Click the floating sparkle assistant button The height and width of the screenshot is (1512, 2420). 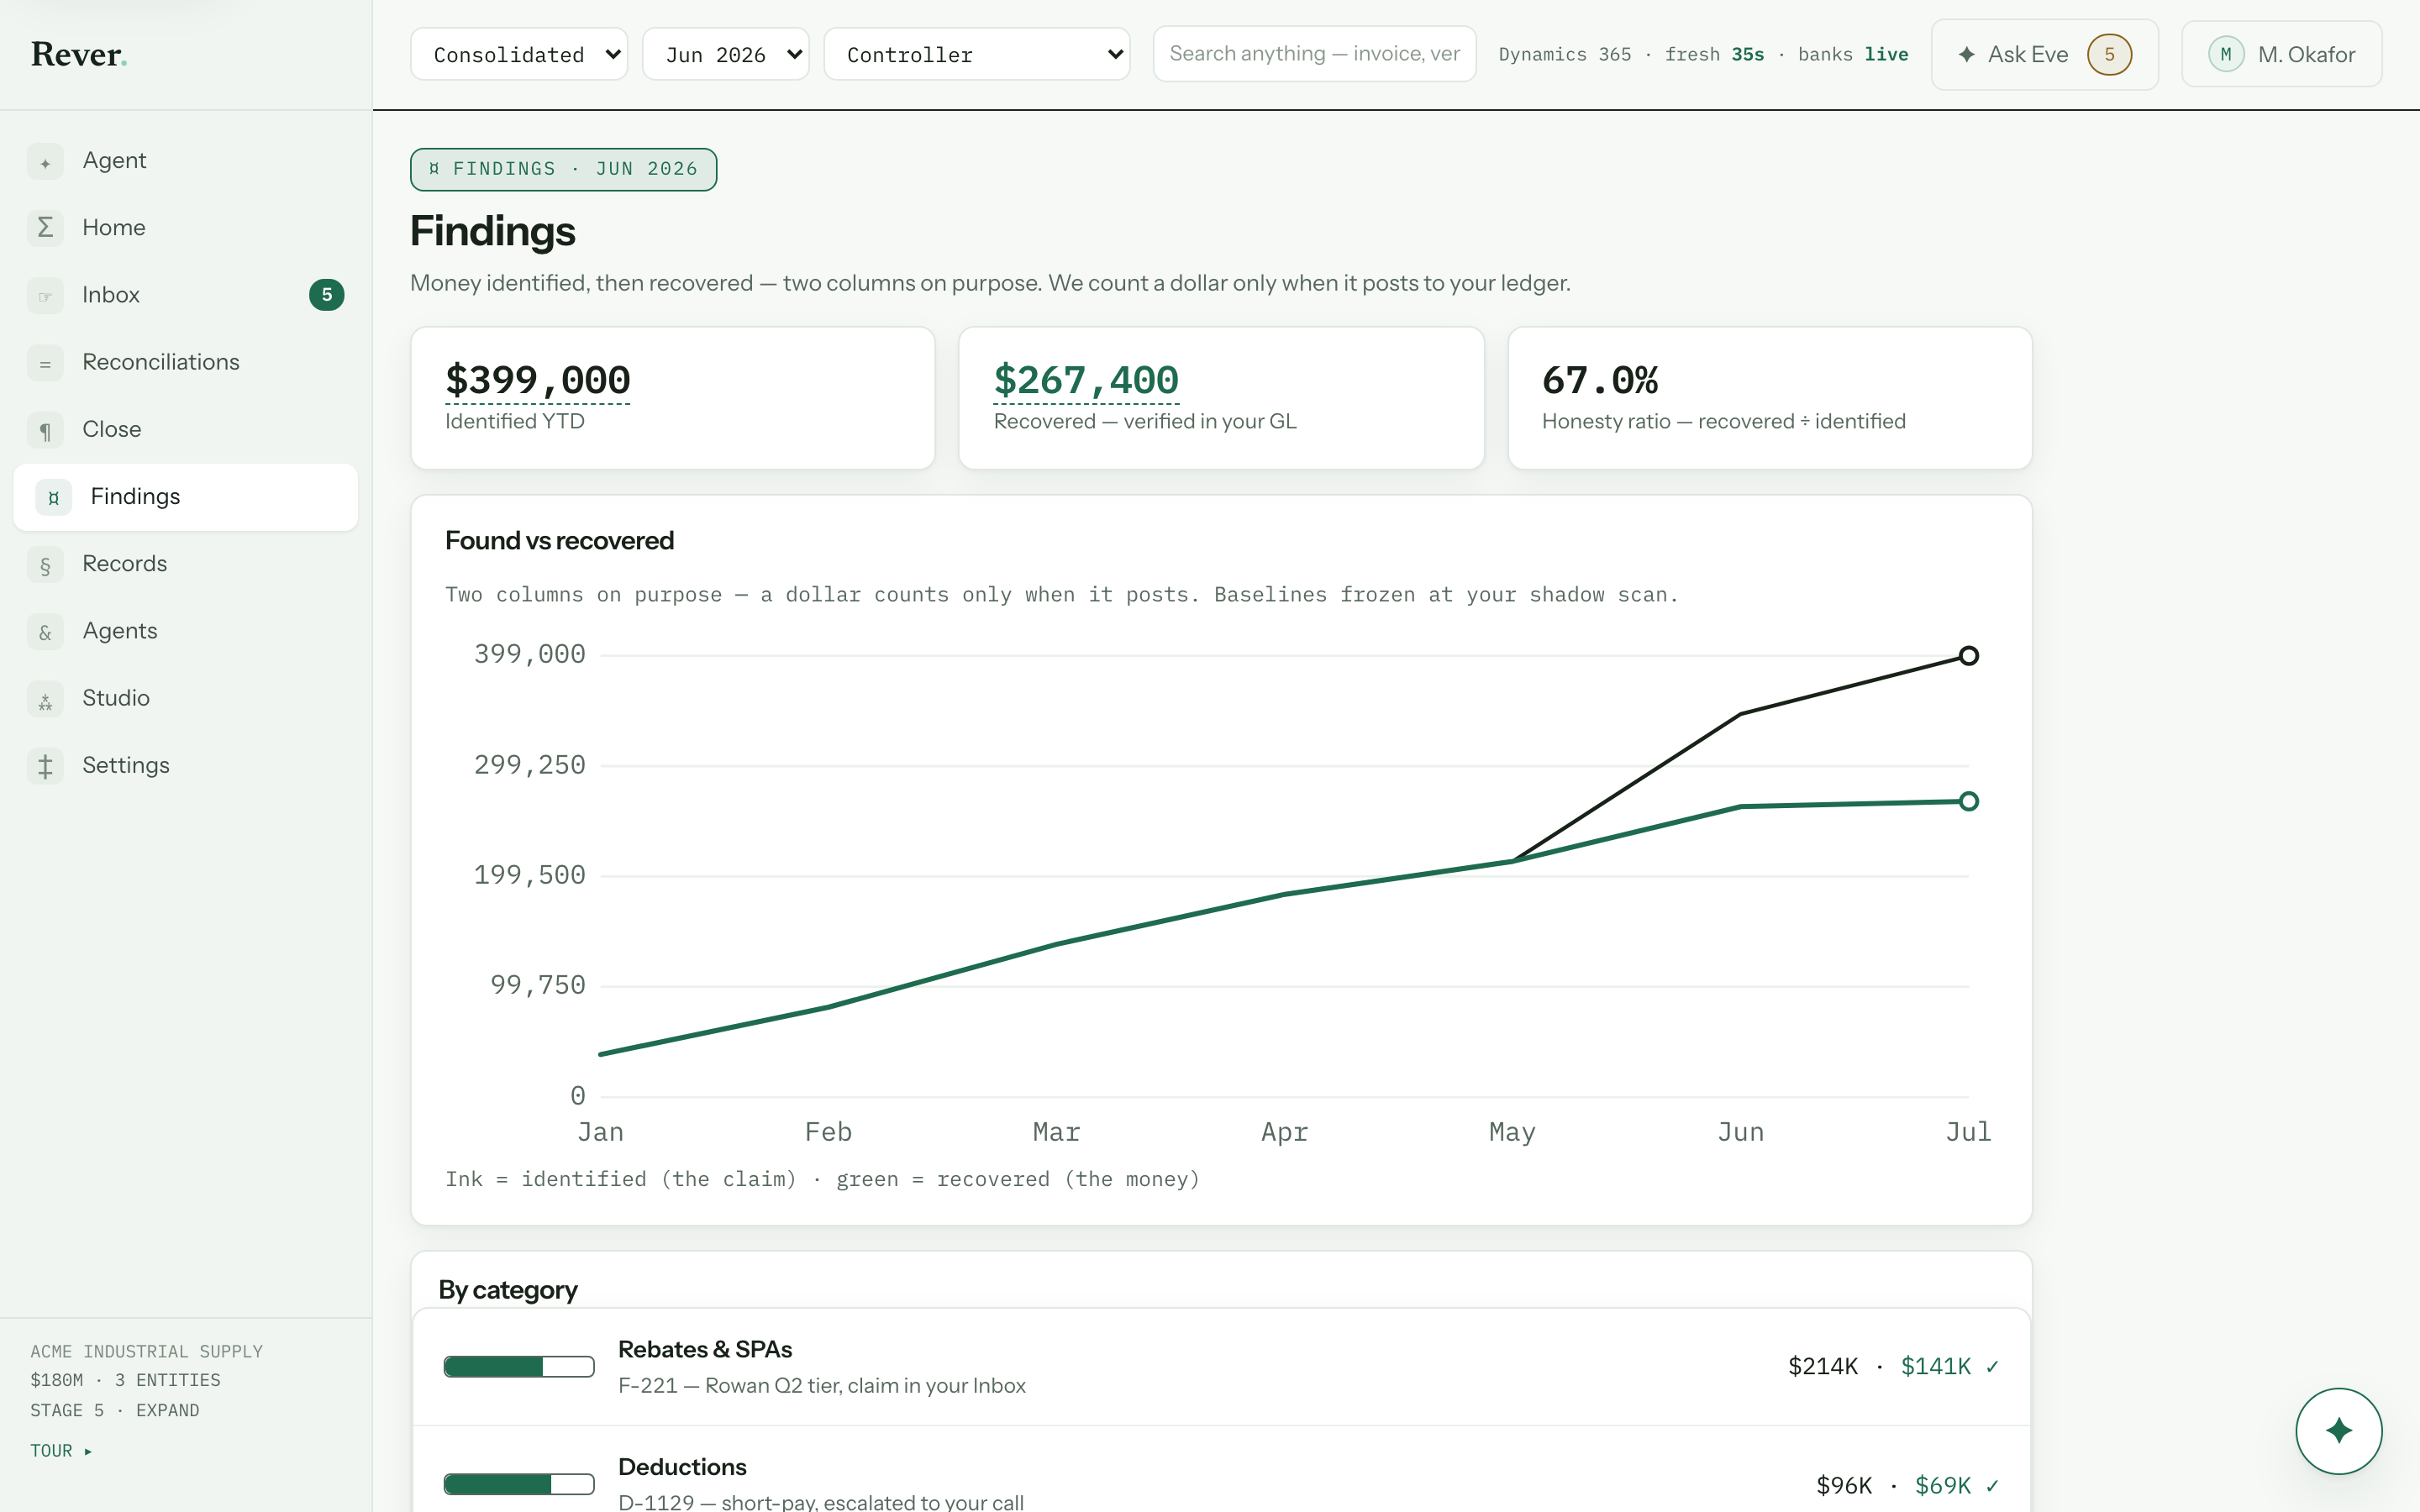click(2338, 1430)
